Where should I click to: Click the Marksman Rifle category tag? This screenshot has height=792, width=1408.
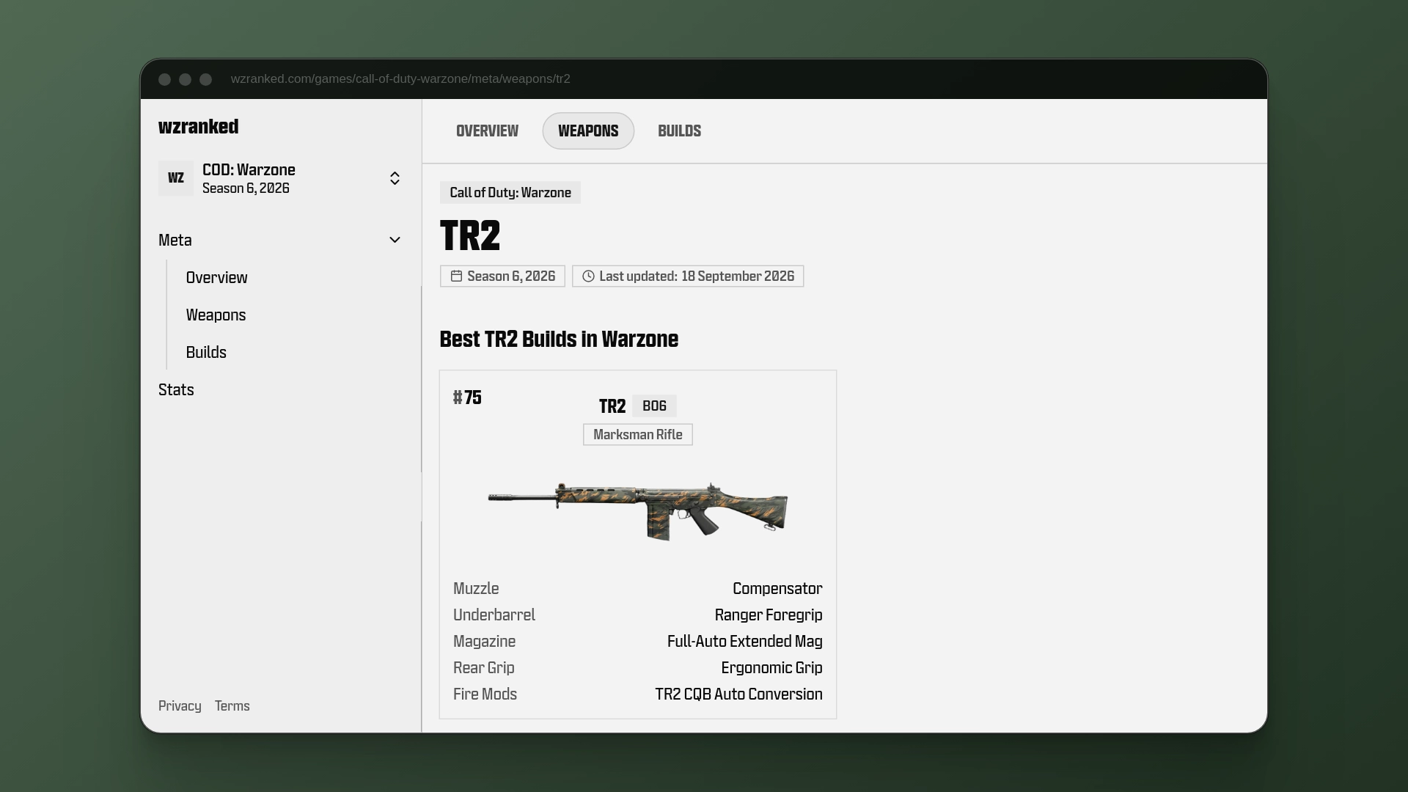pyautogui.click(x=638, y=434)
